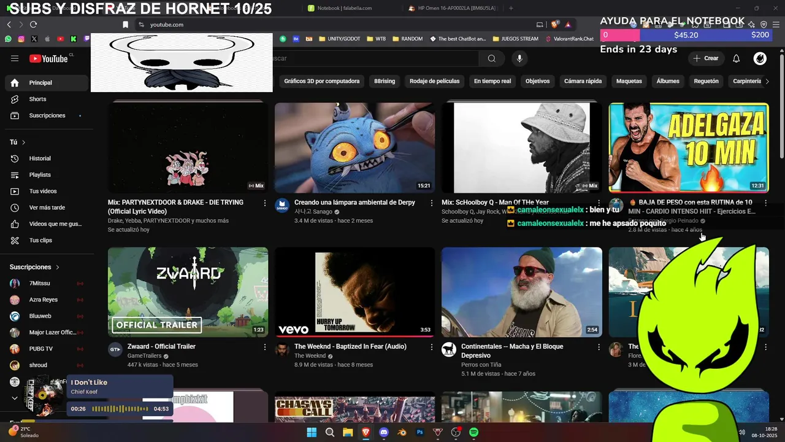Image resolution: width=785 pixels, height=442 pixels.
Task: Open Photoshop from the taskbar
Action: 420,432
